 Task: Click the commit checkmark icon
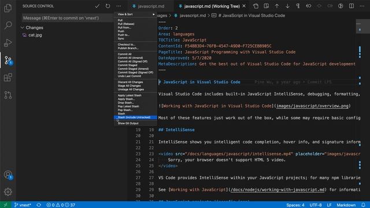click(97, 6)
